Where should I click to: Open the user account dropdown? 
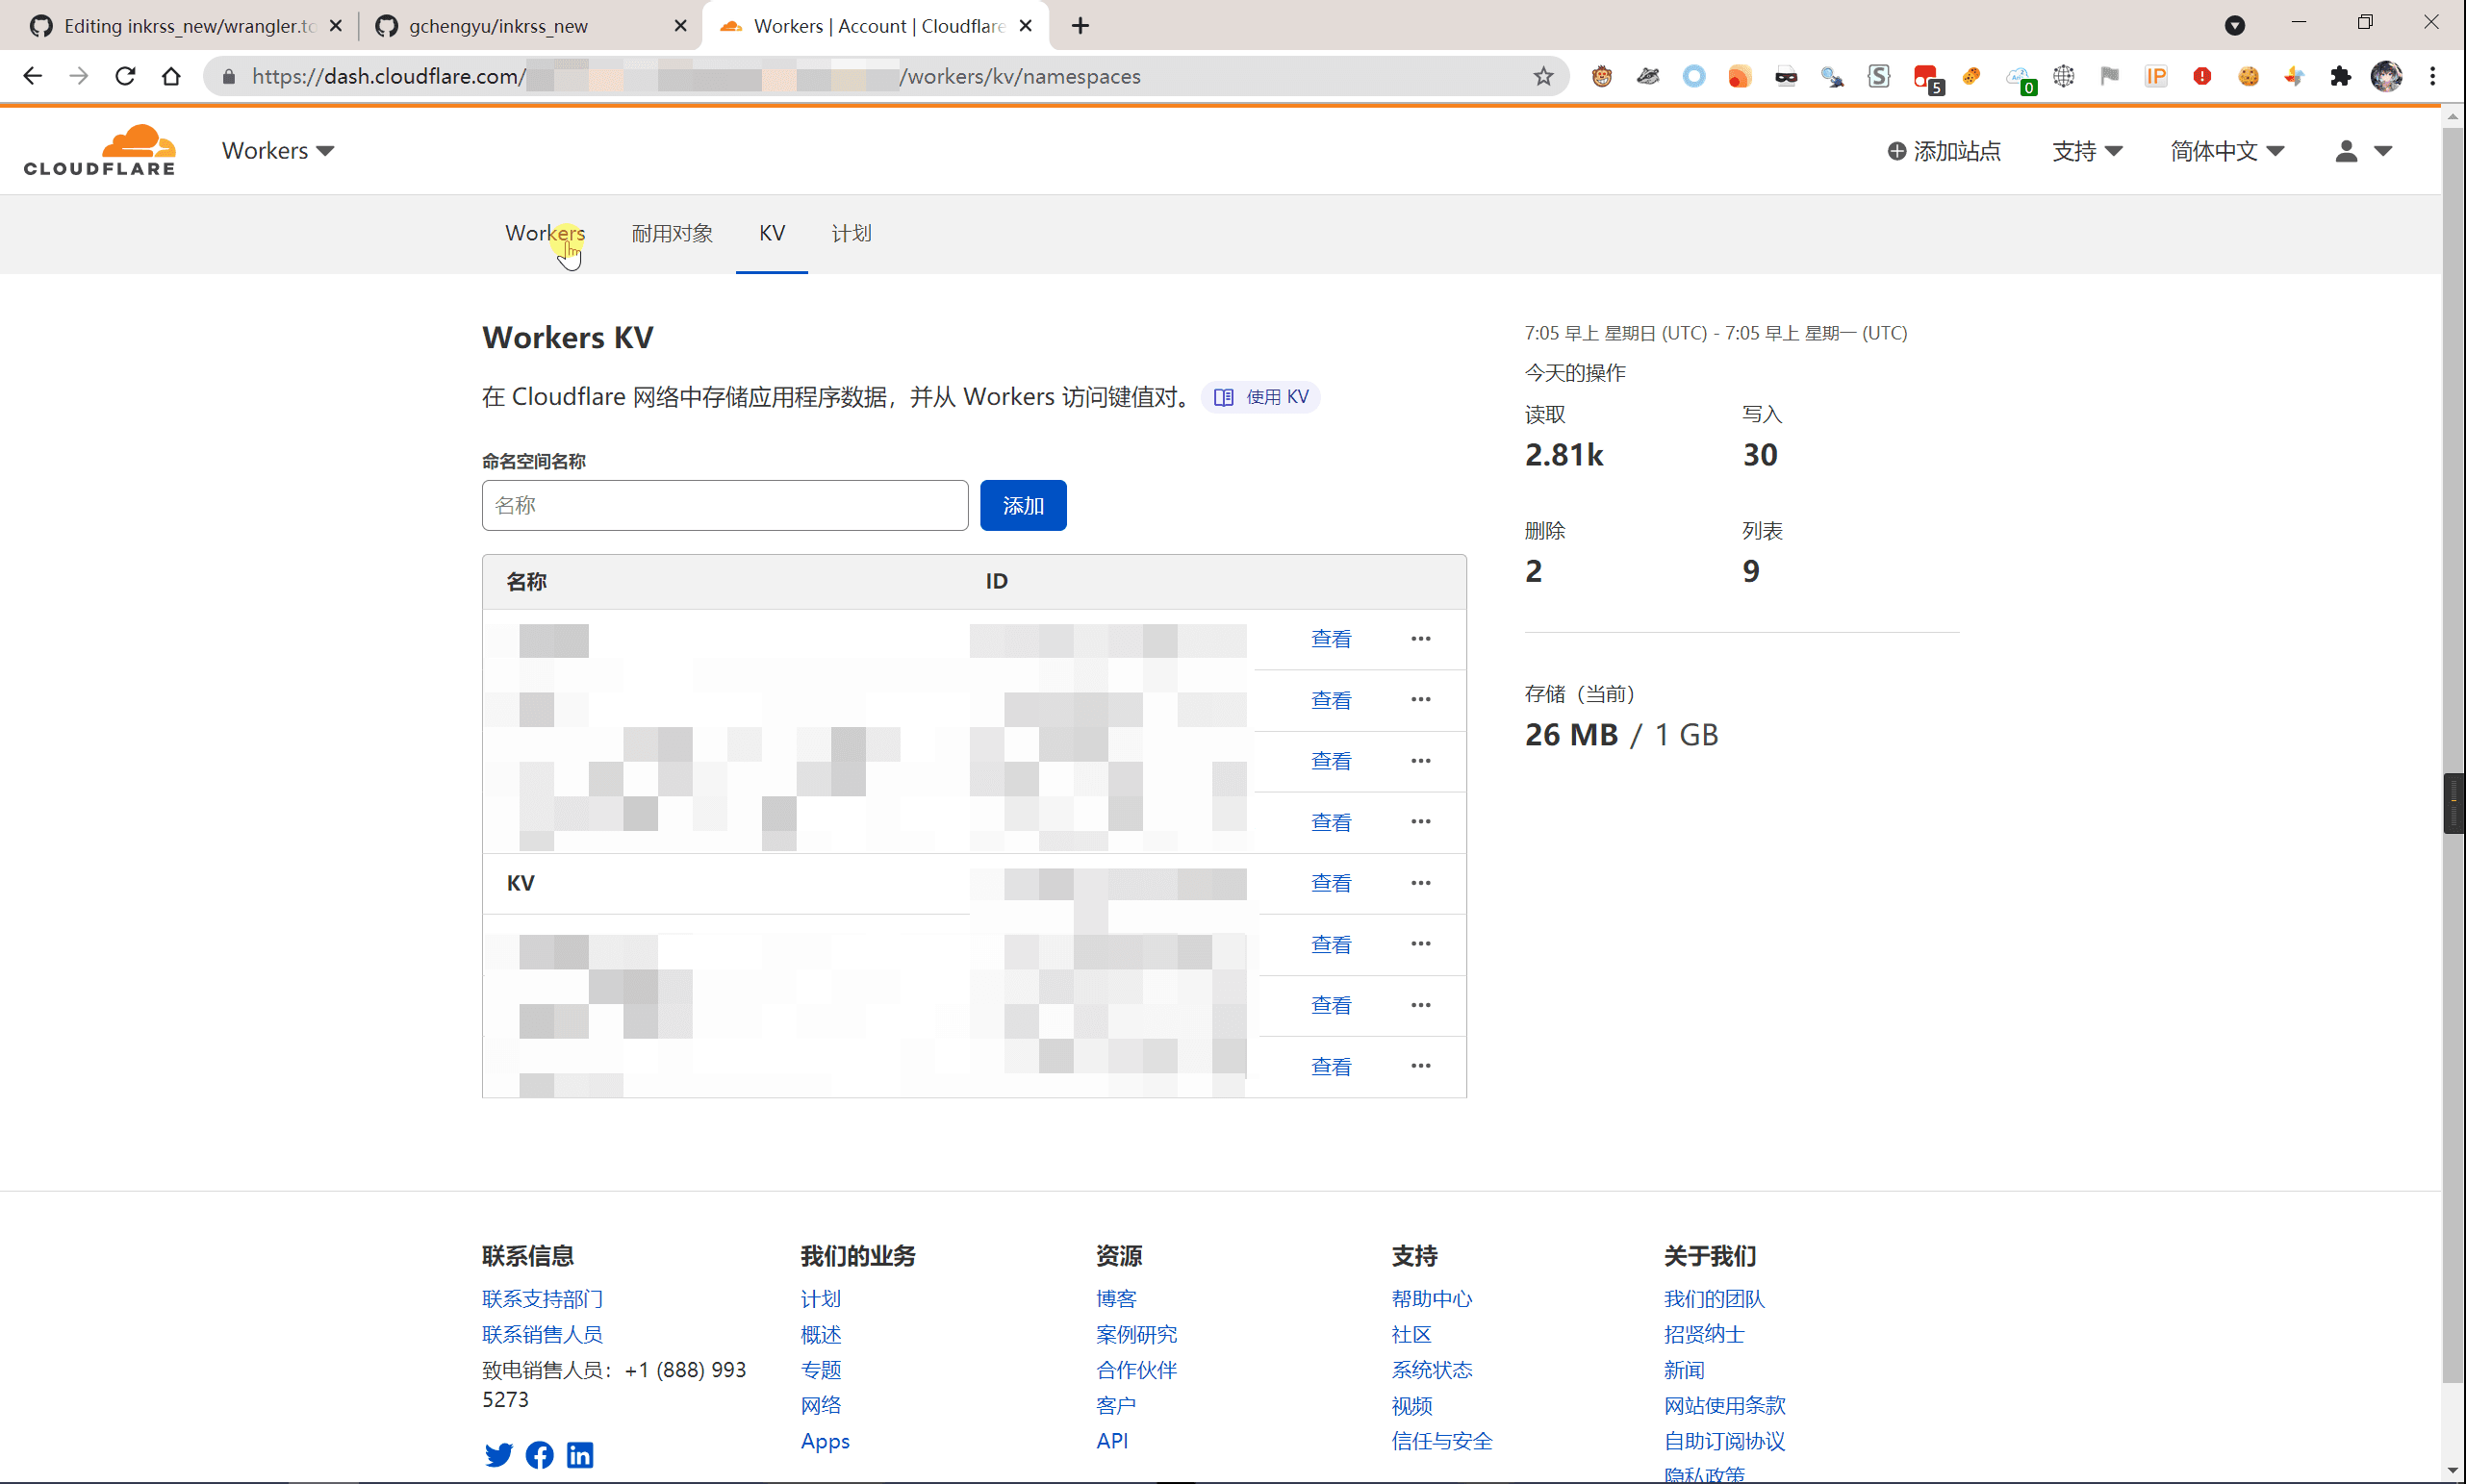pyautogui.click(x=2363, y=151)
